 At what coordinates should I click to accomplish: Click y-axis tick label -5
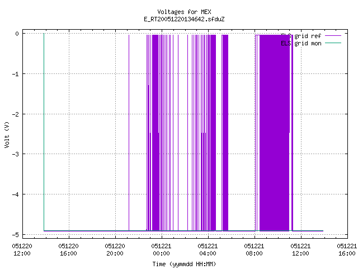click(16, 235)
